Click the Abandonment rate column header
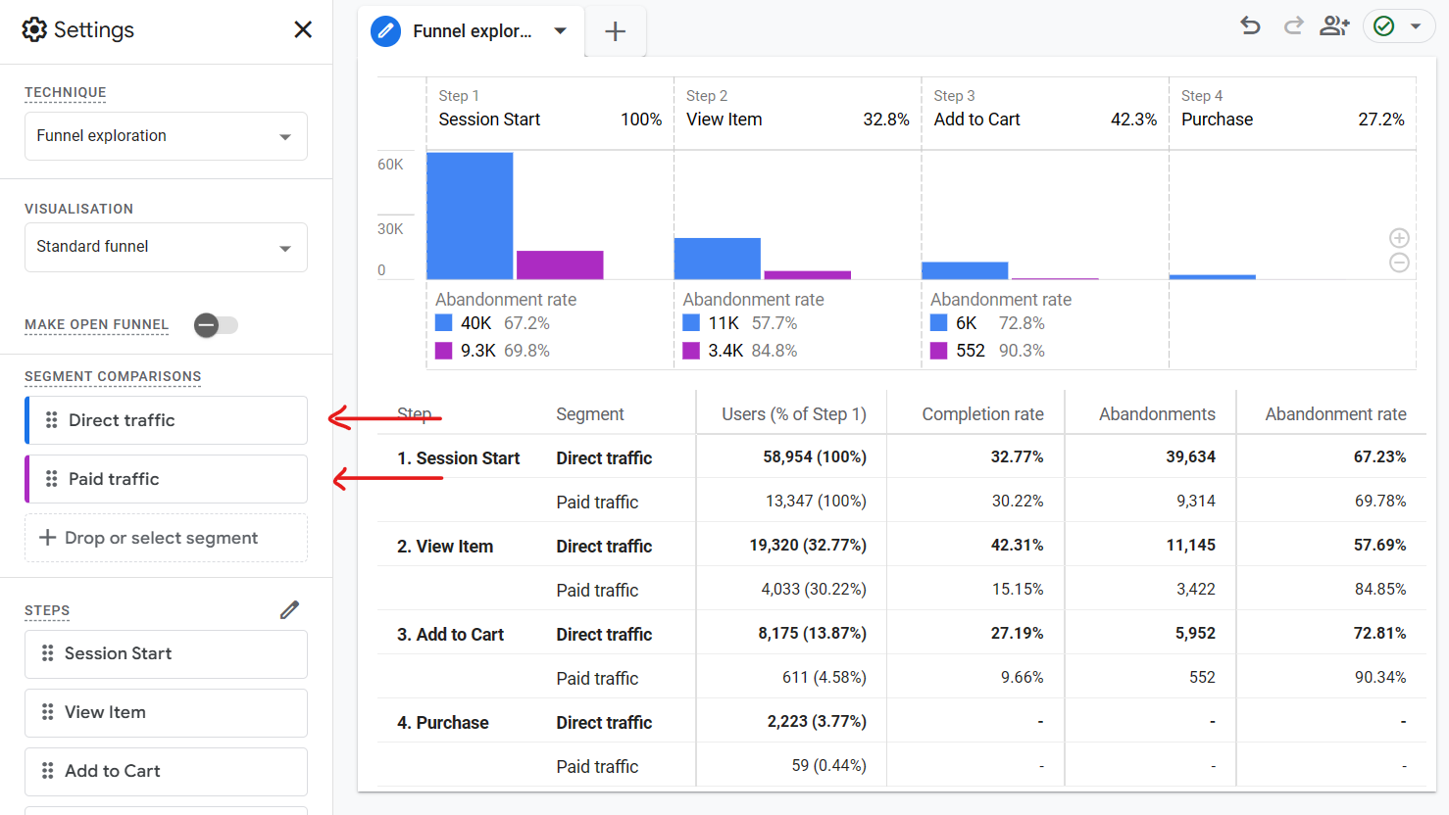Viewport: 1449px width, 815px height. (x=1335, y=414)
